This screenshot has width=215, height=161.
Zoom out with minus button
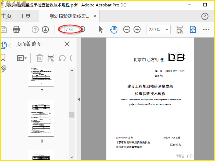click(127, 30)
